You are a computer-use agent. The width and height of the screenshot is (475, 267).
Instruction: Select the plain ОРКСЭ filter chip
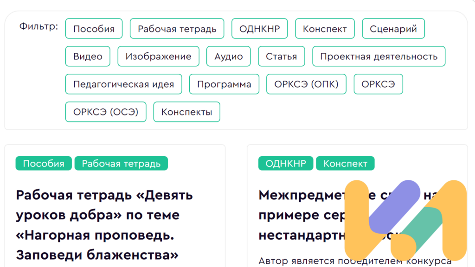pyautogui.click(x=379, y=84)
